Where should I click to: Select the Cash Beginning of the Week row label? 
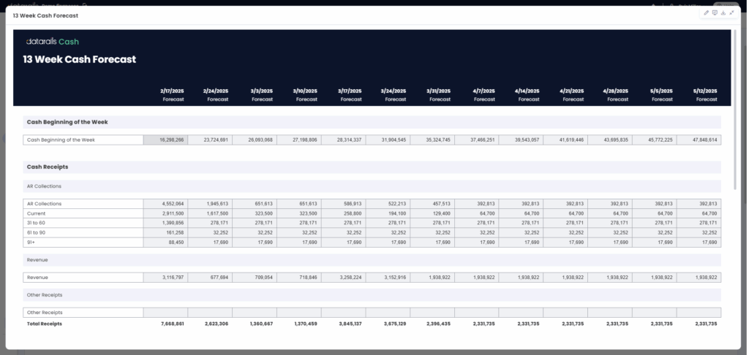click(61, 140)
